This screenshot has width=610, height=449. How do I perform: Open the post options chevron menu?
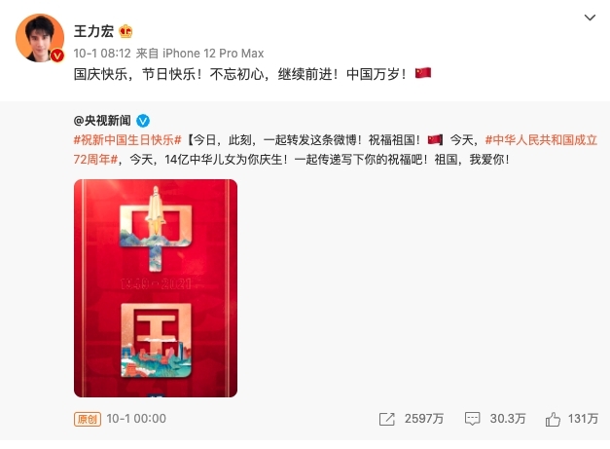click(590, 18)
